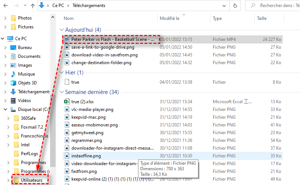Image resolution: width=300 pixels, height=185 pixels.
Task: Collapse the Semaine dernière (34) group
Action: click(x=61, y=92)
